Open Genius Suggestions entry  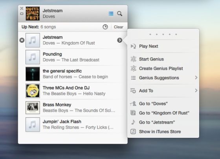[x=159, y=78]
